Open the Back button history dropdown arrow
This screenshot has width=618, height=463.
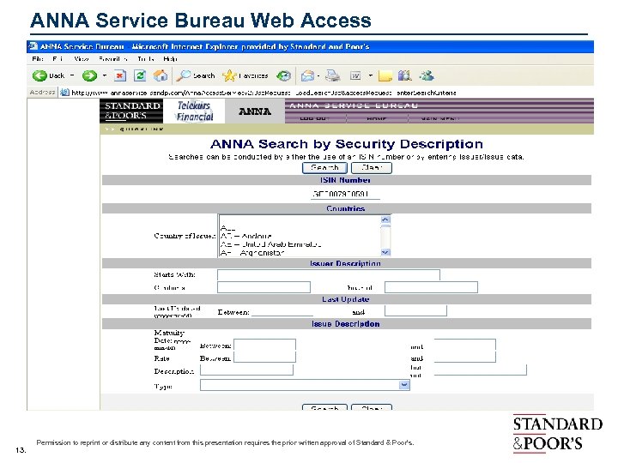[x=72, y=75]
